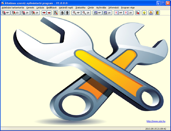Open the Listázás menu
The width and height of the screenshot is (171, 131).
[x=40, y=8]
